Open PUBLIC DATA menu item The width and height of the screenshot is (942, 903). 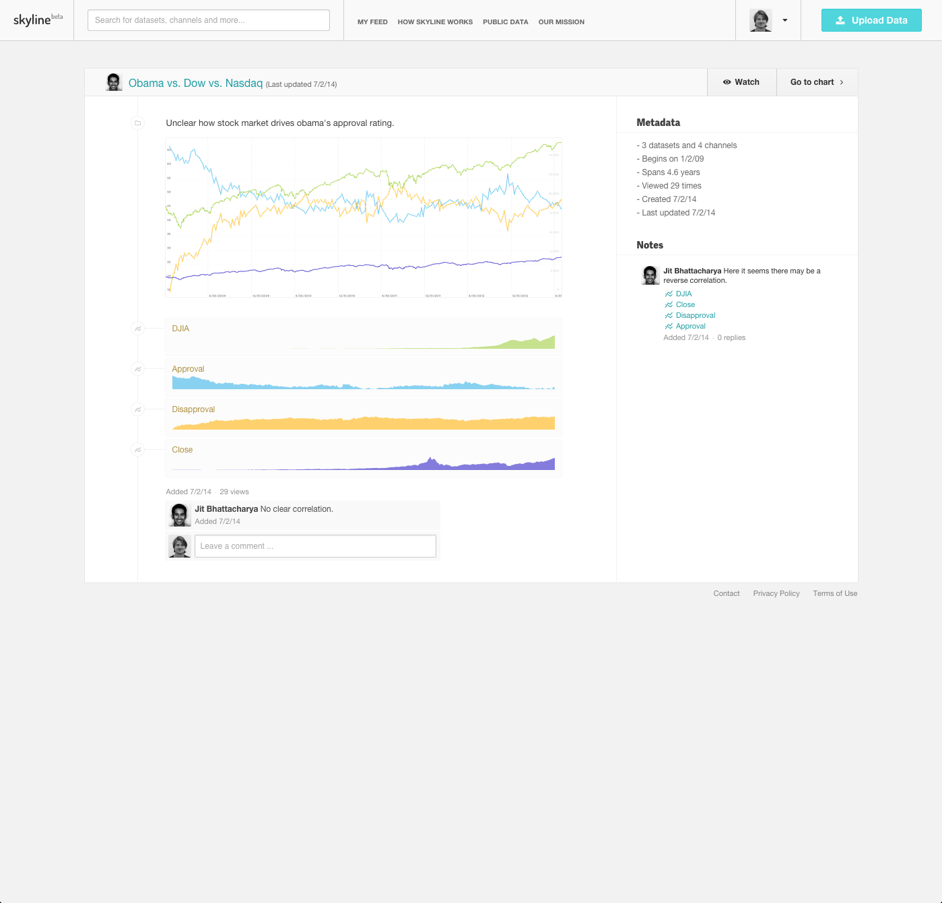click(x=506, y=22)
